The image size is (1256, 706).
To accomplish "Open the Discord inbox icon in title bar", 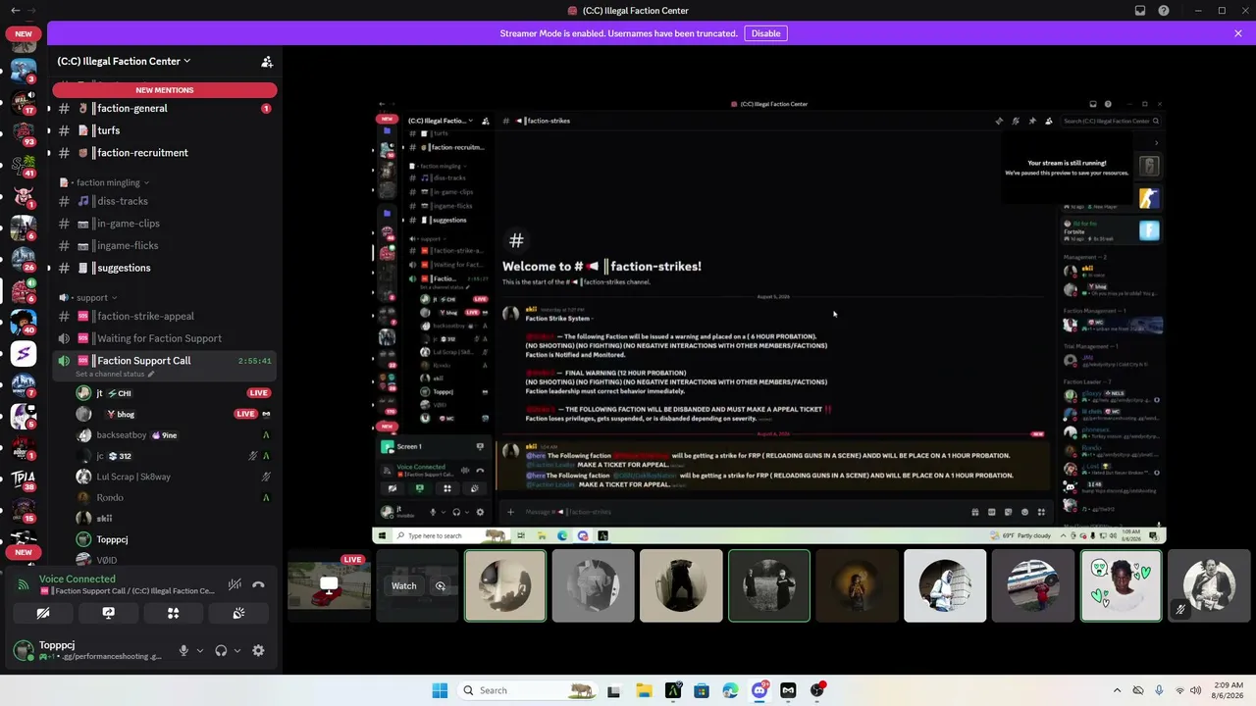I will coord(1140,11).
